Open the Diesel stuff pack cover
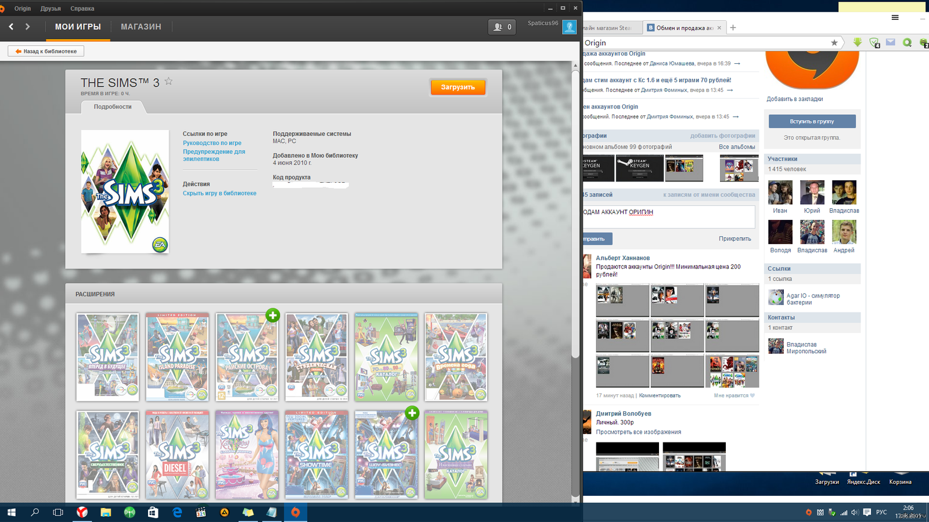 pyautogui.click(x=177, y=455)
